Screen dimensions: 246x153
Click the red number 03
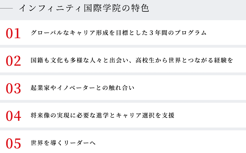click(13, 88)
